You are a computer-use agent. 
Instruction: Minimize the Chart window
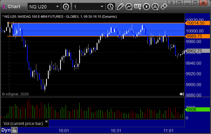[187, 3]
